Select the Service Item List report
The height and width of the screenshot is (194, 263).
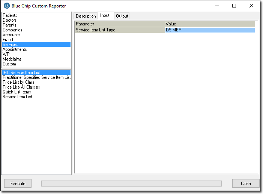17,97
